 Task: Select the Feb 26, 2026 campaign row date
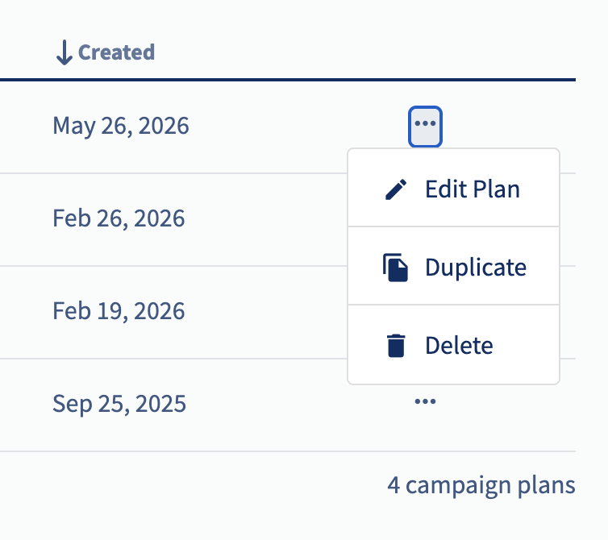click(x=119, y=218)
